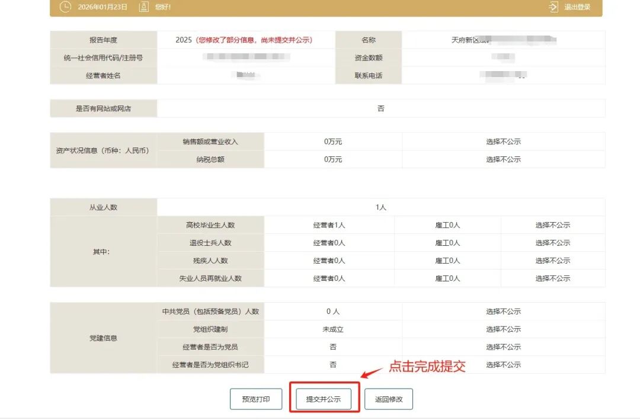Click 选择不公示 in the 党组织建制 row

click(x=503, y=329)
